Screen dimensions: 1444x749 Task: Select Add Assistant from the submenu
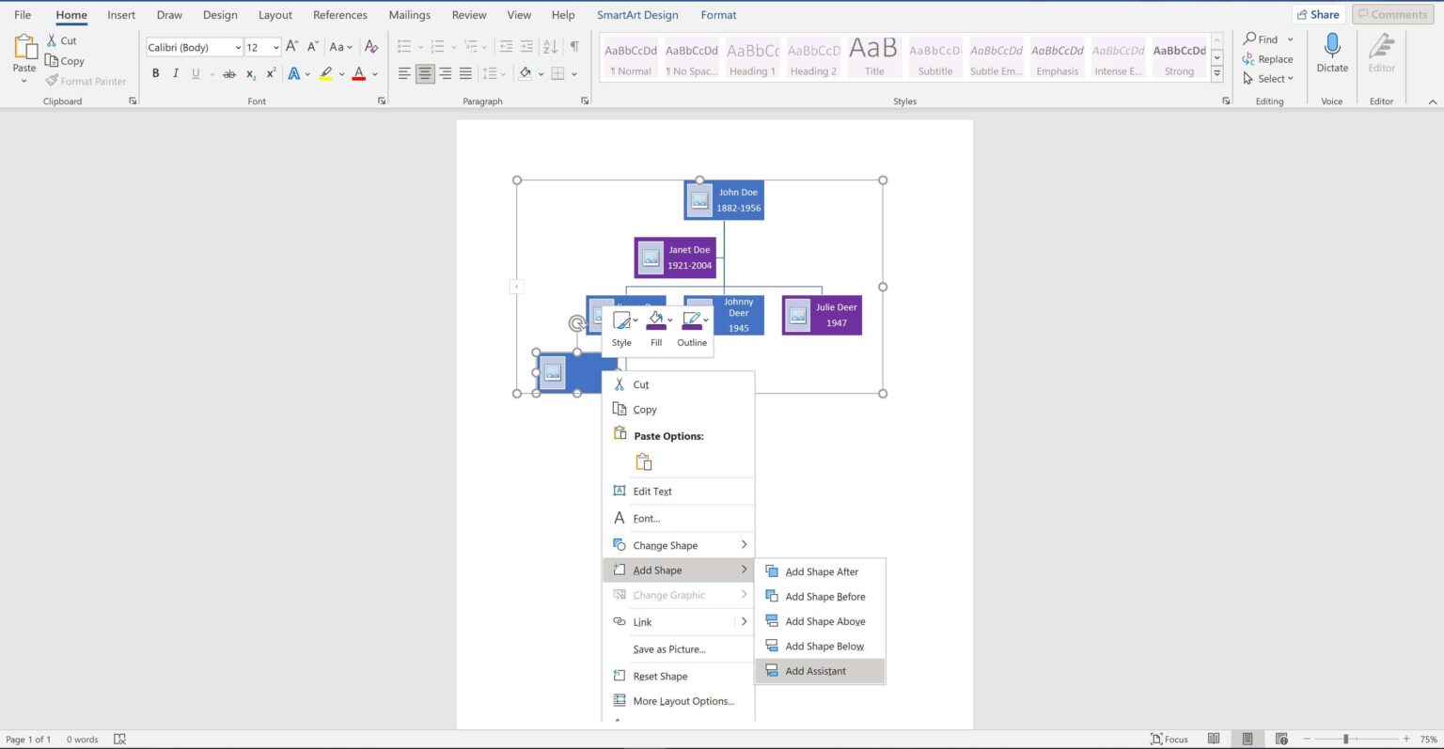pos(816,671)
